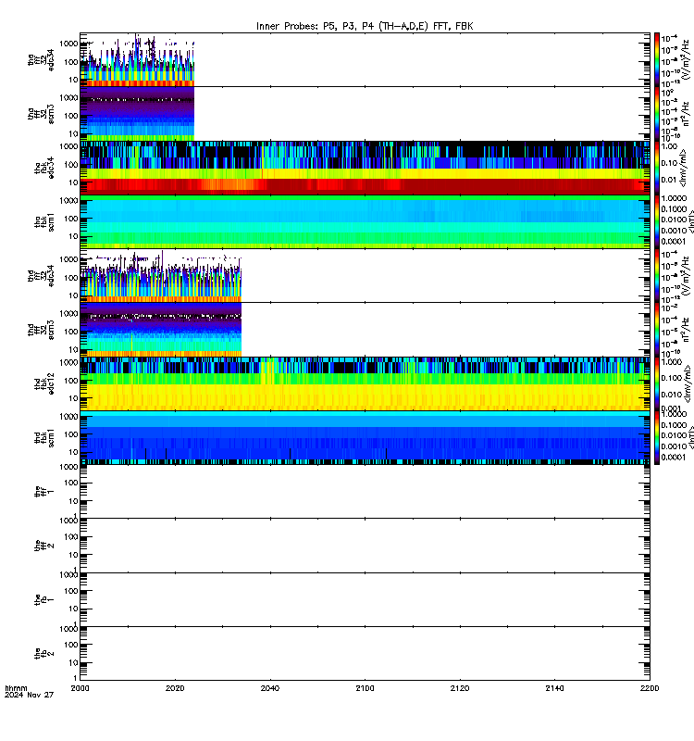Select the 2120 time axis label
The height and width of the screenshot is (741, 694).
460,688
